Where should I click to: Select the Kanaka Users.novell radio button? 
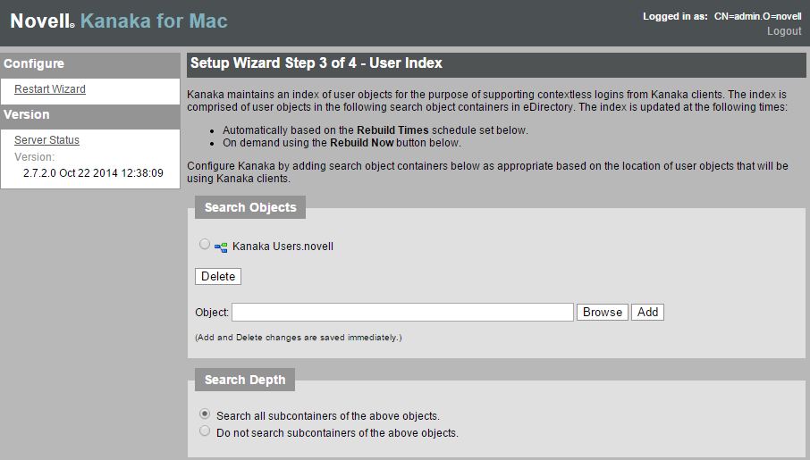click(205, 244)
